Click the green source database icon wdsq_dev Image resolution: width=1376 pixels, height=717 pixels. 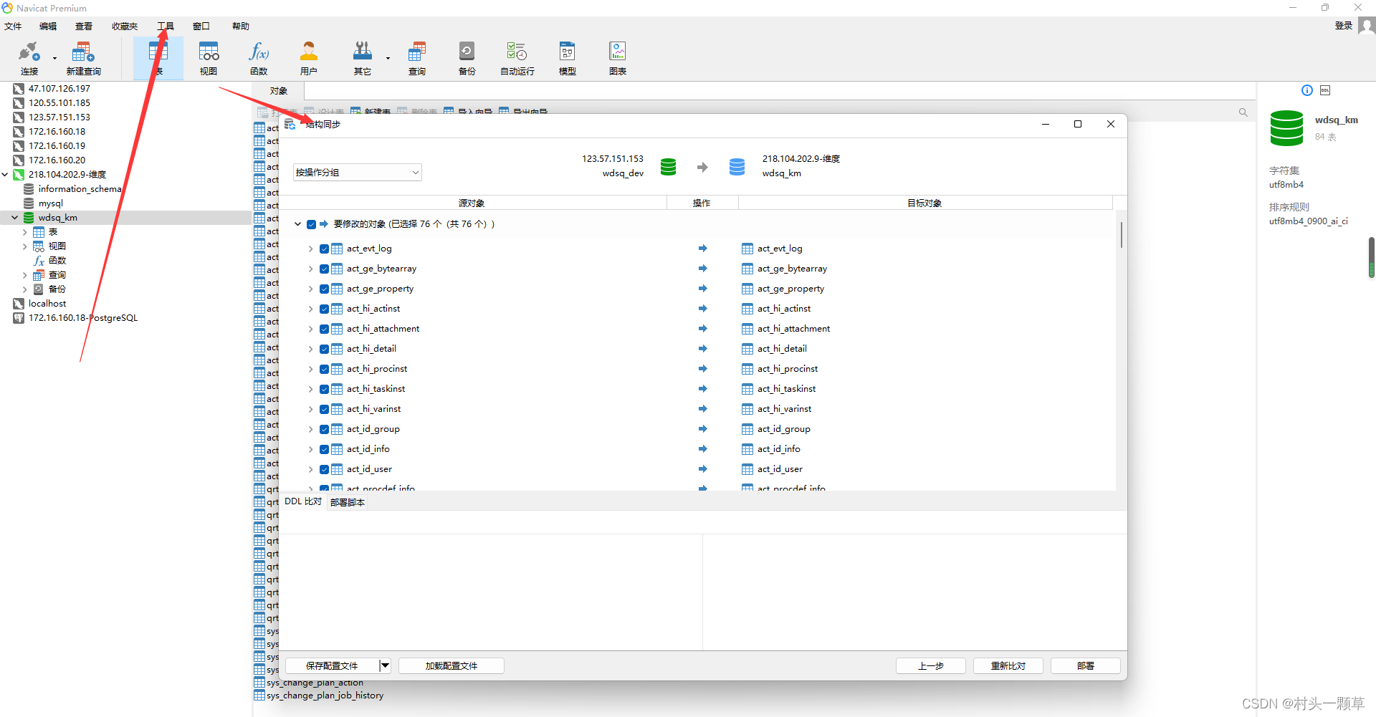pyautogui.click(x=668, y=167)
